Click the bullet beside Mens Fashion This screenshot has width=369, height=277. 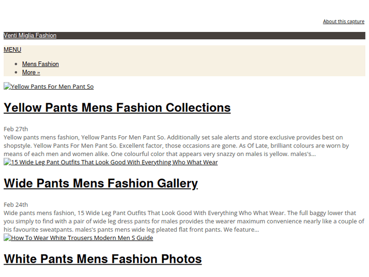[x=17, y=64]
